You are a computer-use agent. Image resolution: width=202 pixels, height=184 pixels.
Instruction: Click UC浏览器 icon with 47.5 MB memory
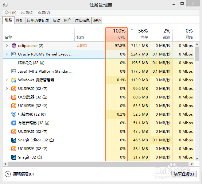(14, 132)
